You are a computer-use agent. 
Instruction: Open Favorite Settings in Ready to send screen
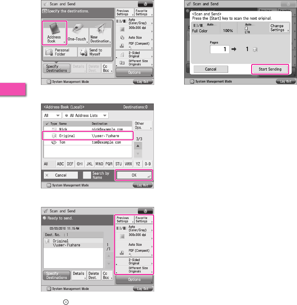144,220
